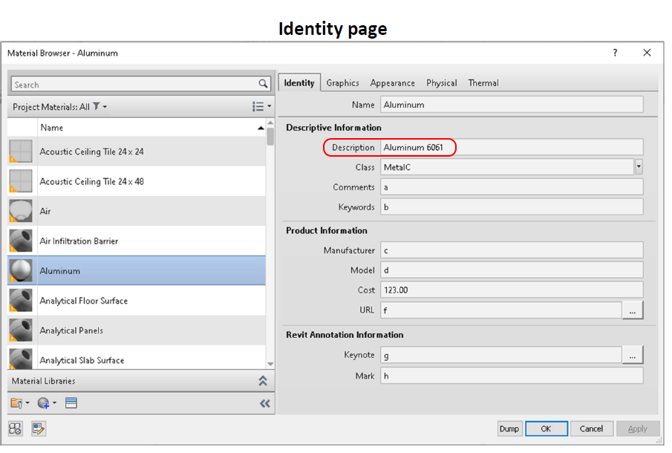Open the Asset Browser icon at bottom left

(16, 428)
